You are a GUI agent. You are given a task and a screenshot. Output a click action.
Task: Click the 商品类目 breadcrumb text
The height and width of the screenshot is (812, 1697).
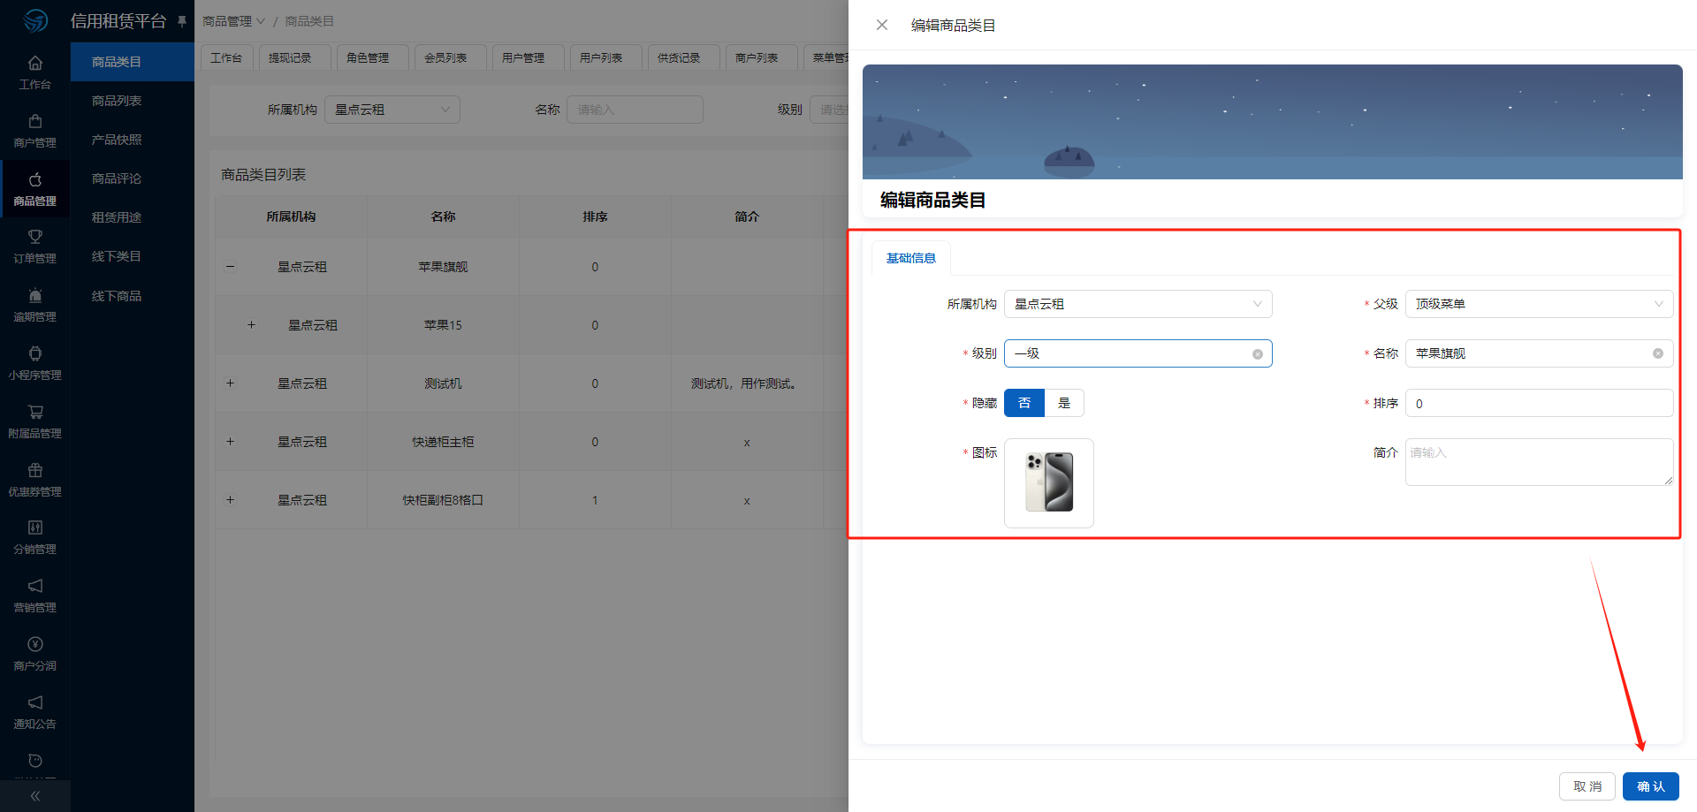(x=309, y=21)
